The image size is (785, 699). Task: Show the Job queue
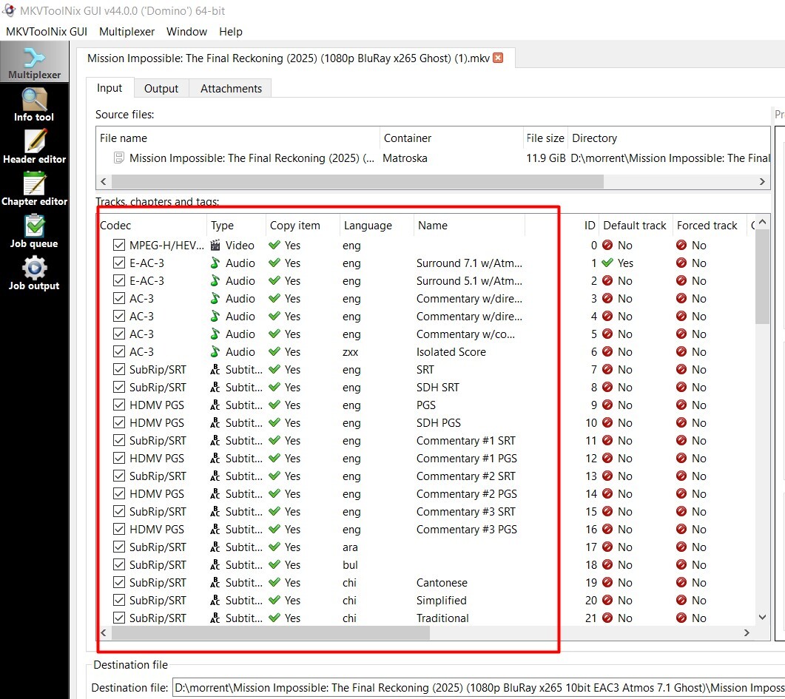coord(34,231)
